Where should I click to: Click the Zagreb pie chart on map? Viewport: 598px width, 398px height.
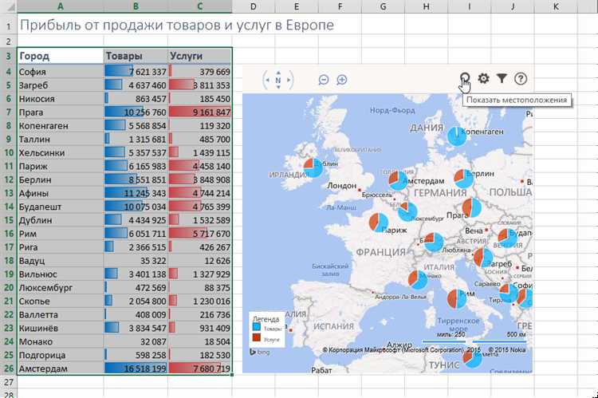click(483, 257)
